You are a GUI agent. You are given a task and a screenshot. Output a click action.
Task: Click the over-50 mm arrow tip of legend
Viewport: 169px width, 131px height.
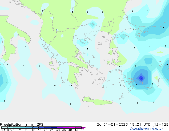point(84,128)
